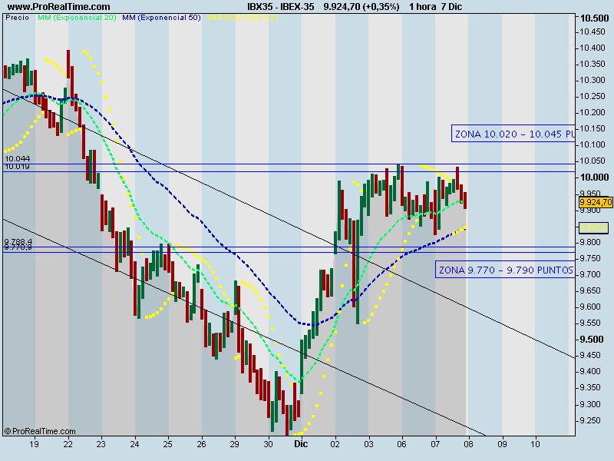614x461 pixels.
Task: Click the yellow 9.924,70 current price tag
Action: click(x=596, y=202)
